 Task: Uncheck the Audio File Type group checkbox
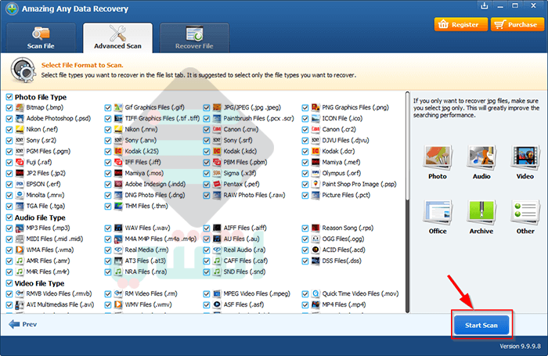point(9,218)
